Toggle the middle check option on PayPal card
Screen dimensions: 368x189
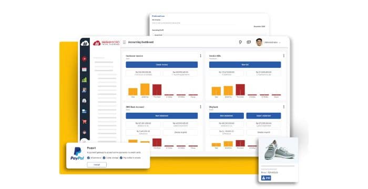(104, 158)
